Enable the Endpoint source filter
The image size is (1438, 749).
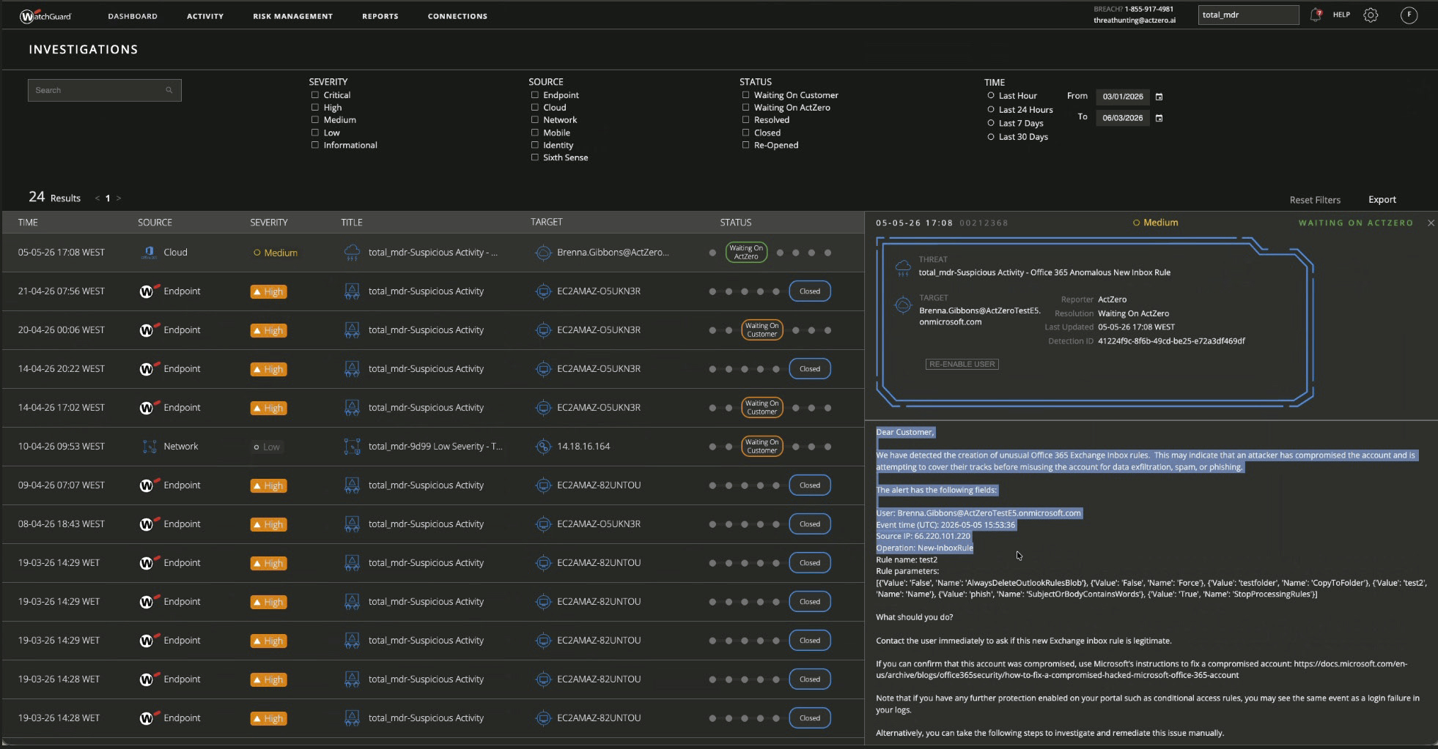(x=535, y=95)
